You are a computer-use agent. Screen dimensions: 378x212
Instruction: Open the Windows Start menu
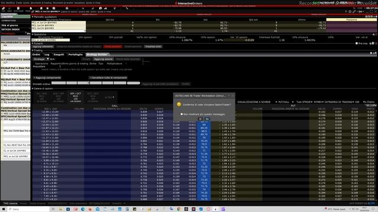[4, 210]
